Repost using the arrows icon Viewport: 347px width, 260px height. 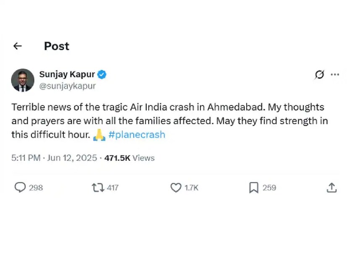(98, 187)
